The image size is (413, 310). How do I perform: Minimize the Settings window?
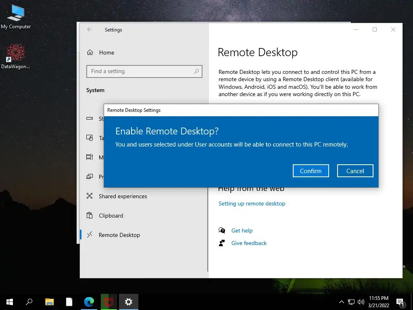click(356, 29)
